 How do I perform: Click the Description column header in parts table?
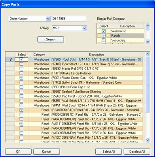pos(96,55)
